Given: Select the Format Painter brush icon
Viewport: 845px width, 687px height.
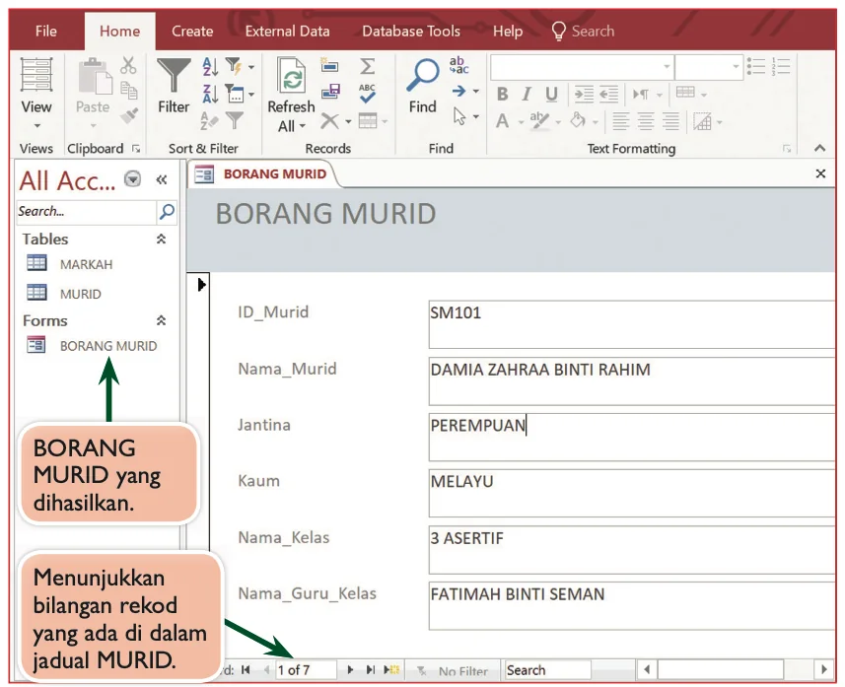Looking at the screenshot, I should pos(129,115).
